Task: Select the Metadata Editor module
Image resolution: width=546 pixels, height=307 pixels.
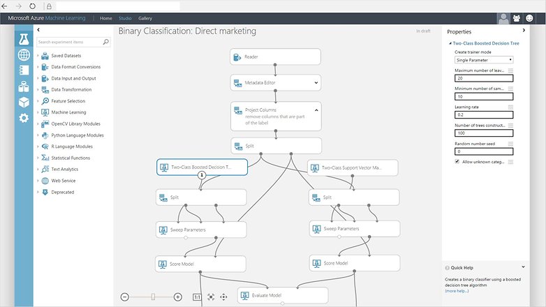Action: point(275,83)
